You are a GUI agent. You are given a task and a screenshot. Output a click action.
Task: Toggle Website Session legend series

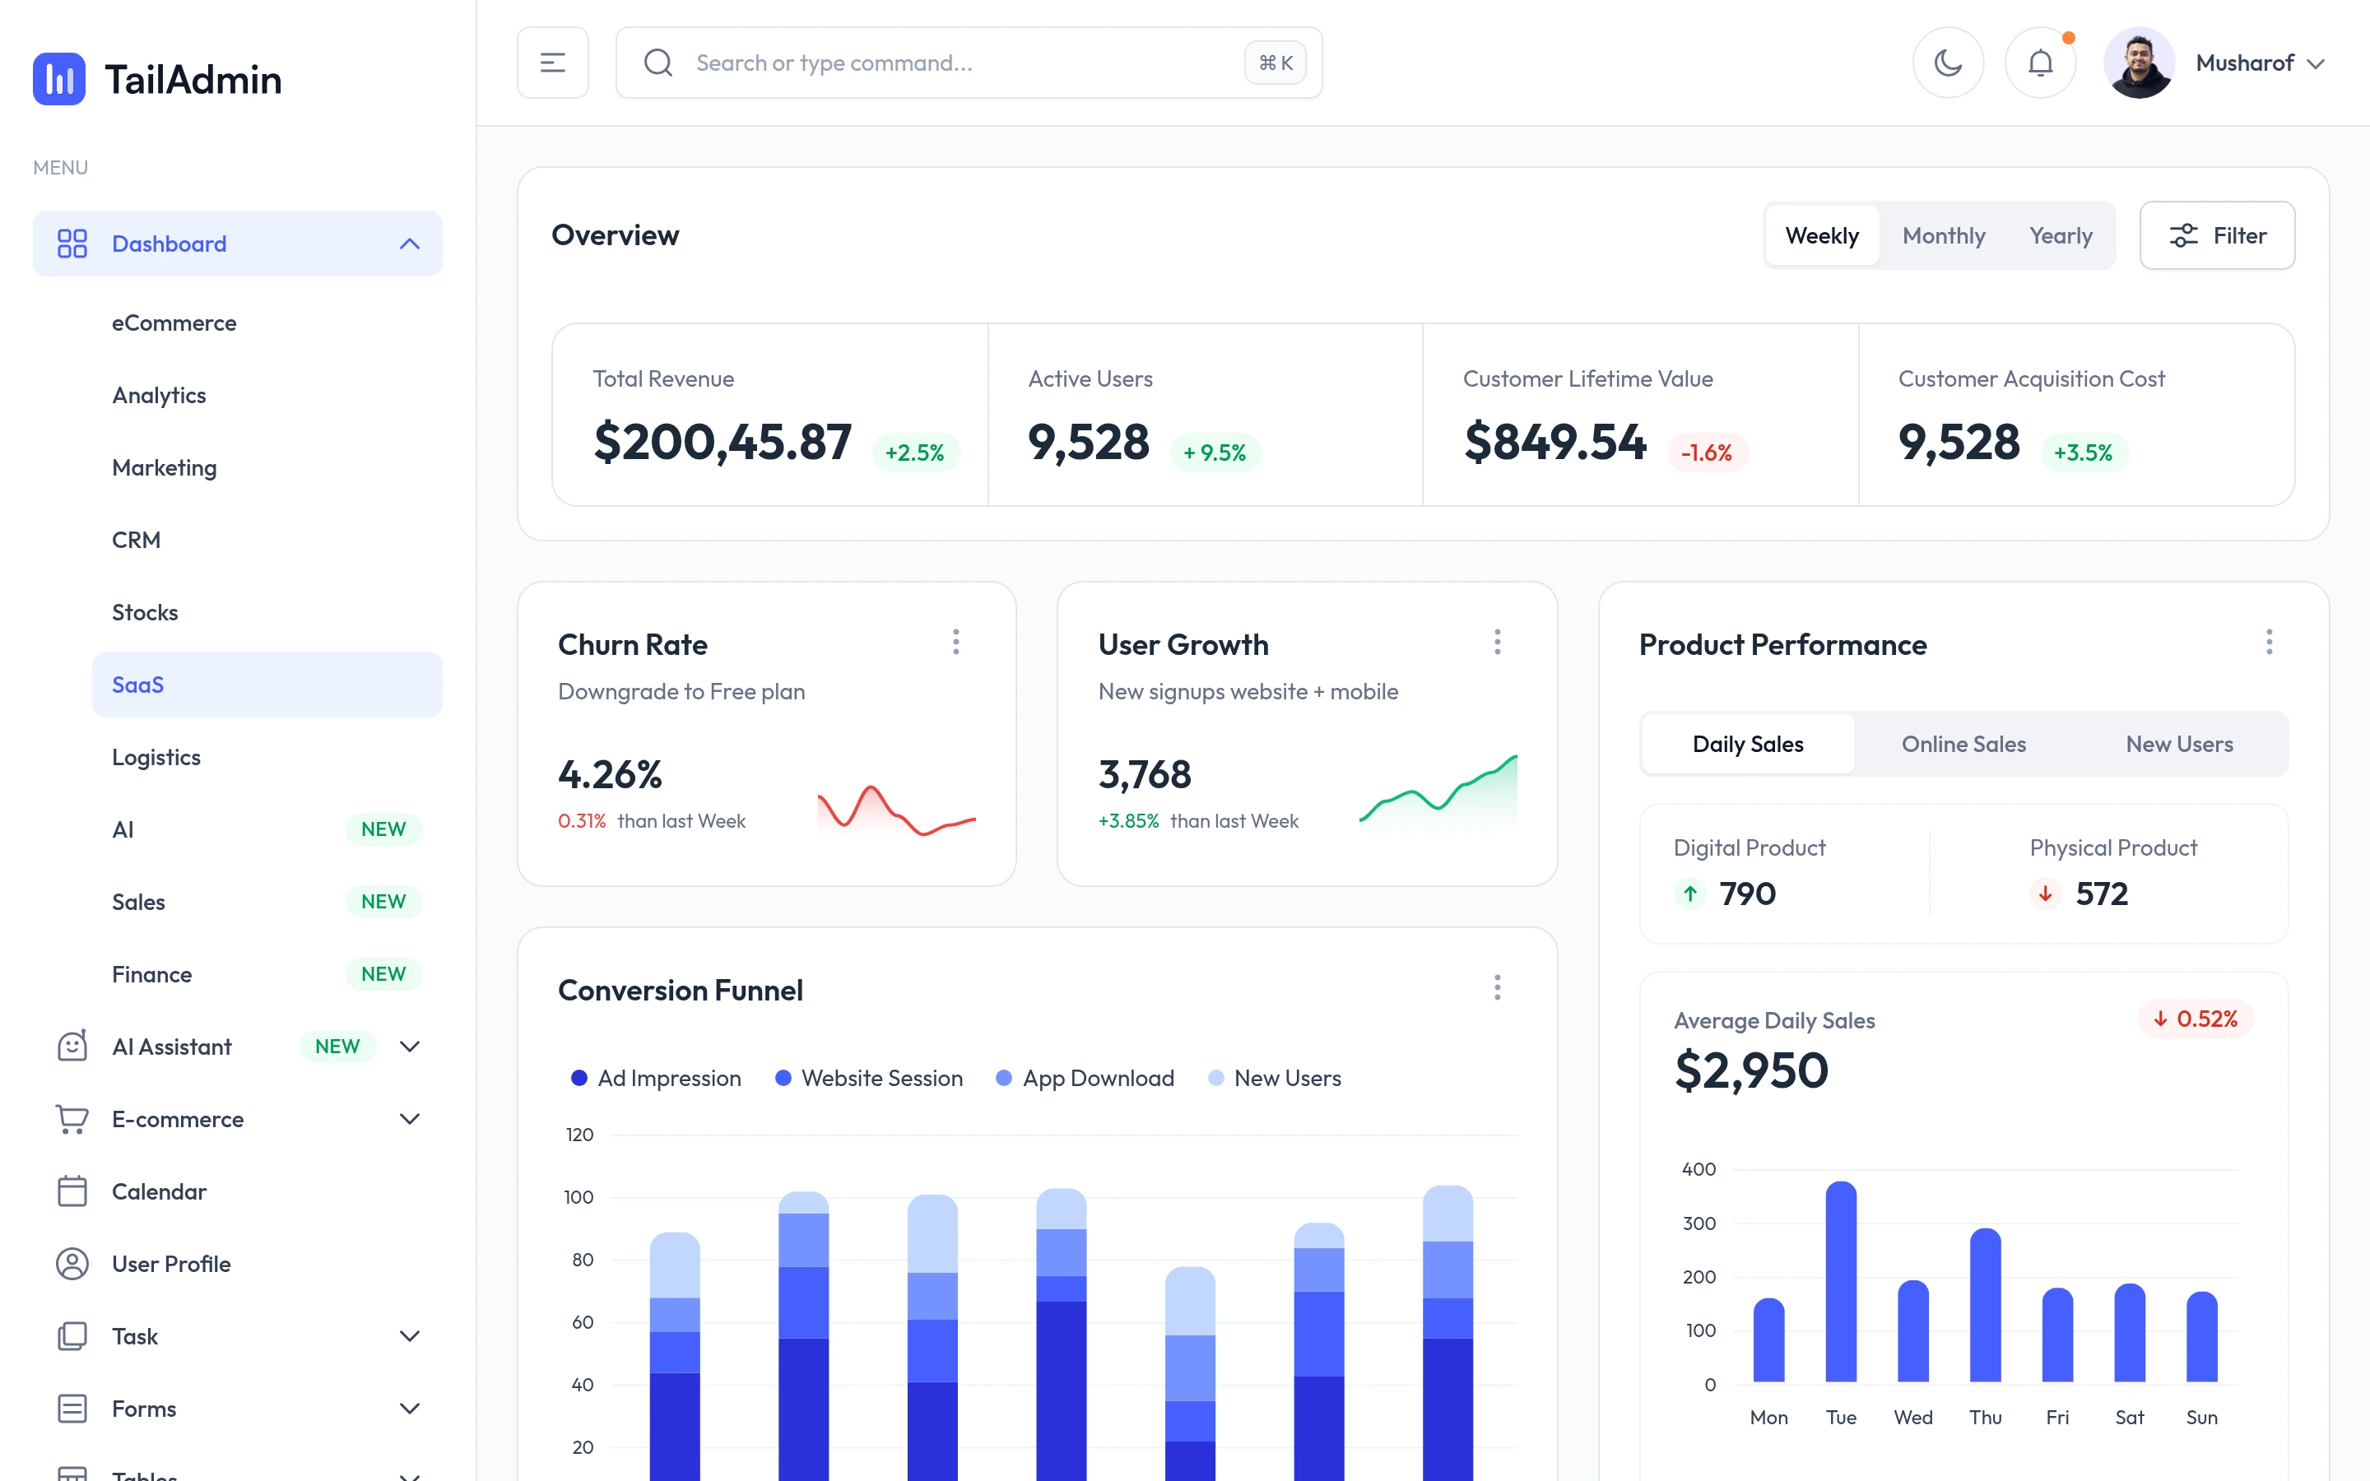click(869, 1078)
